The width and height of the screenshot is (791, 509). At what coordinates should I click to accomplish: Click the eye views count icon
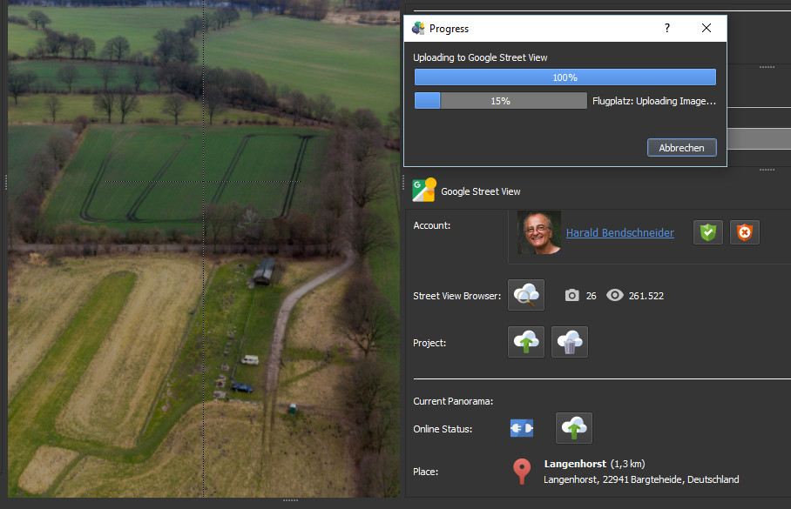(x=615, y=296)
